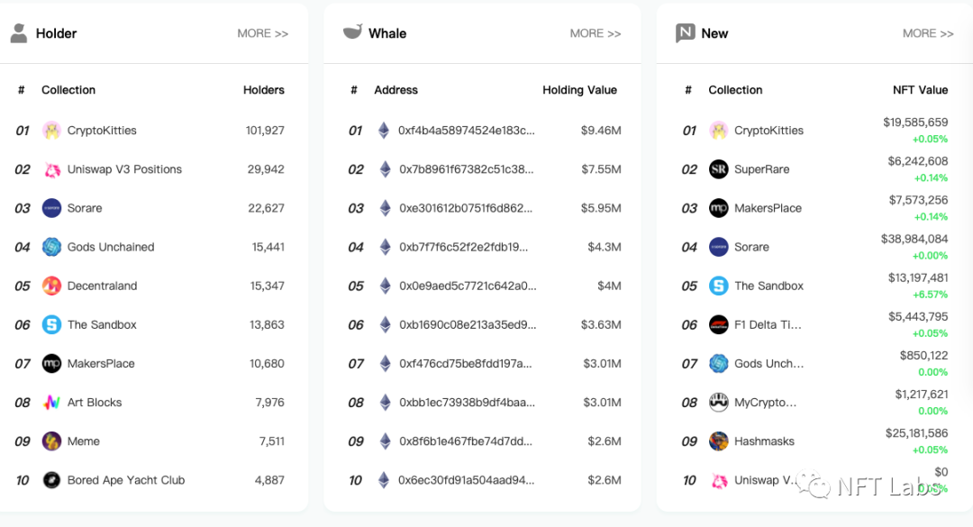The width and height of the screenshot is (973, 527).
Task: Click holding value $9.46M
Action: 601,131
